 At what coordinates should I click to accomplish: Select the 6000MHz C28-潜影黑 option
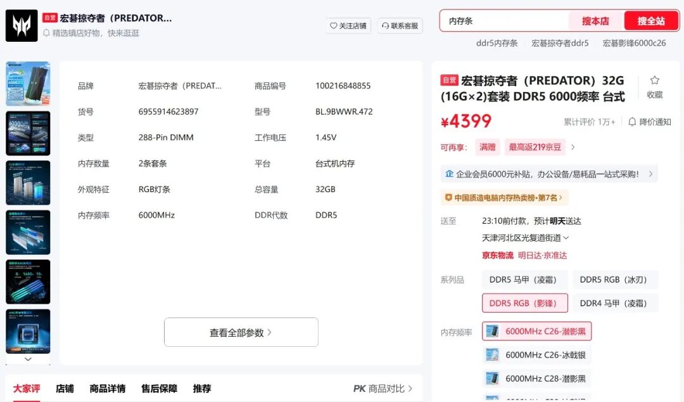coord(536,379)
